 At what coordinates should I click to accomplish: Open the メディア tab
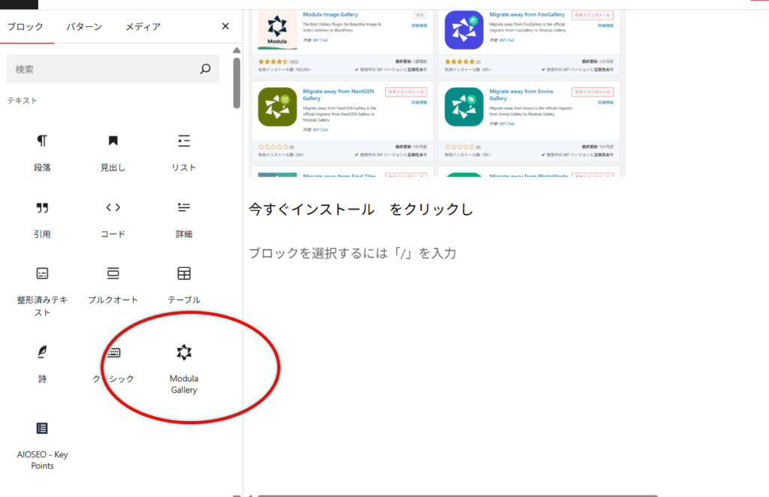point(143,26)
